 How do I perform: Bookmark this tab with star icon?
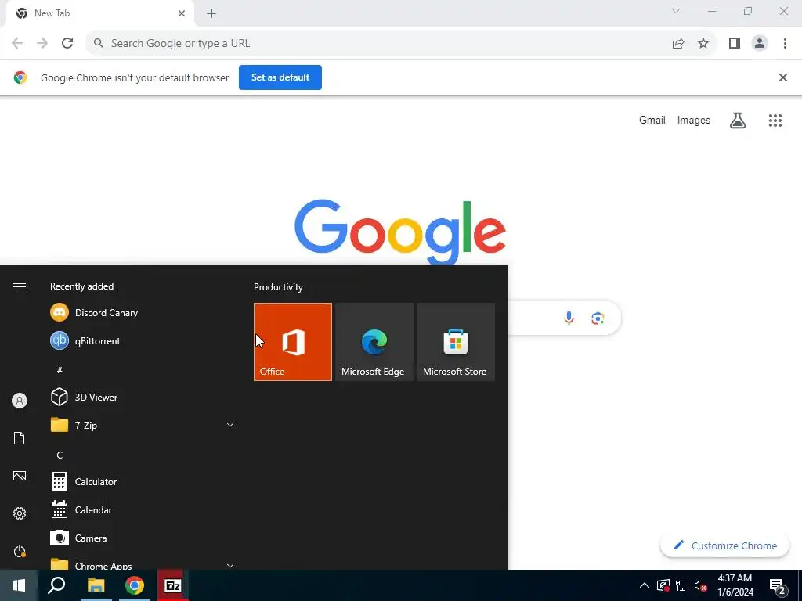click(x=703, y=44)
